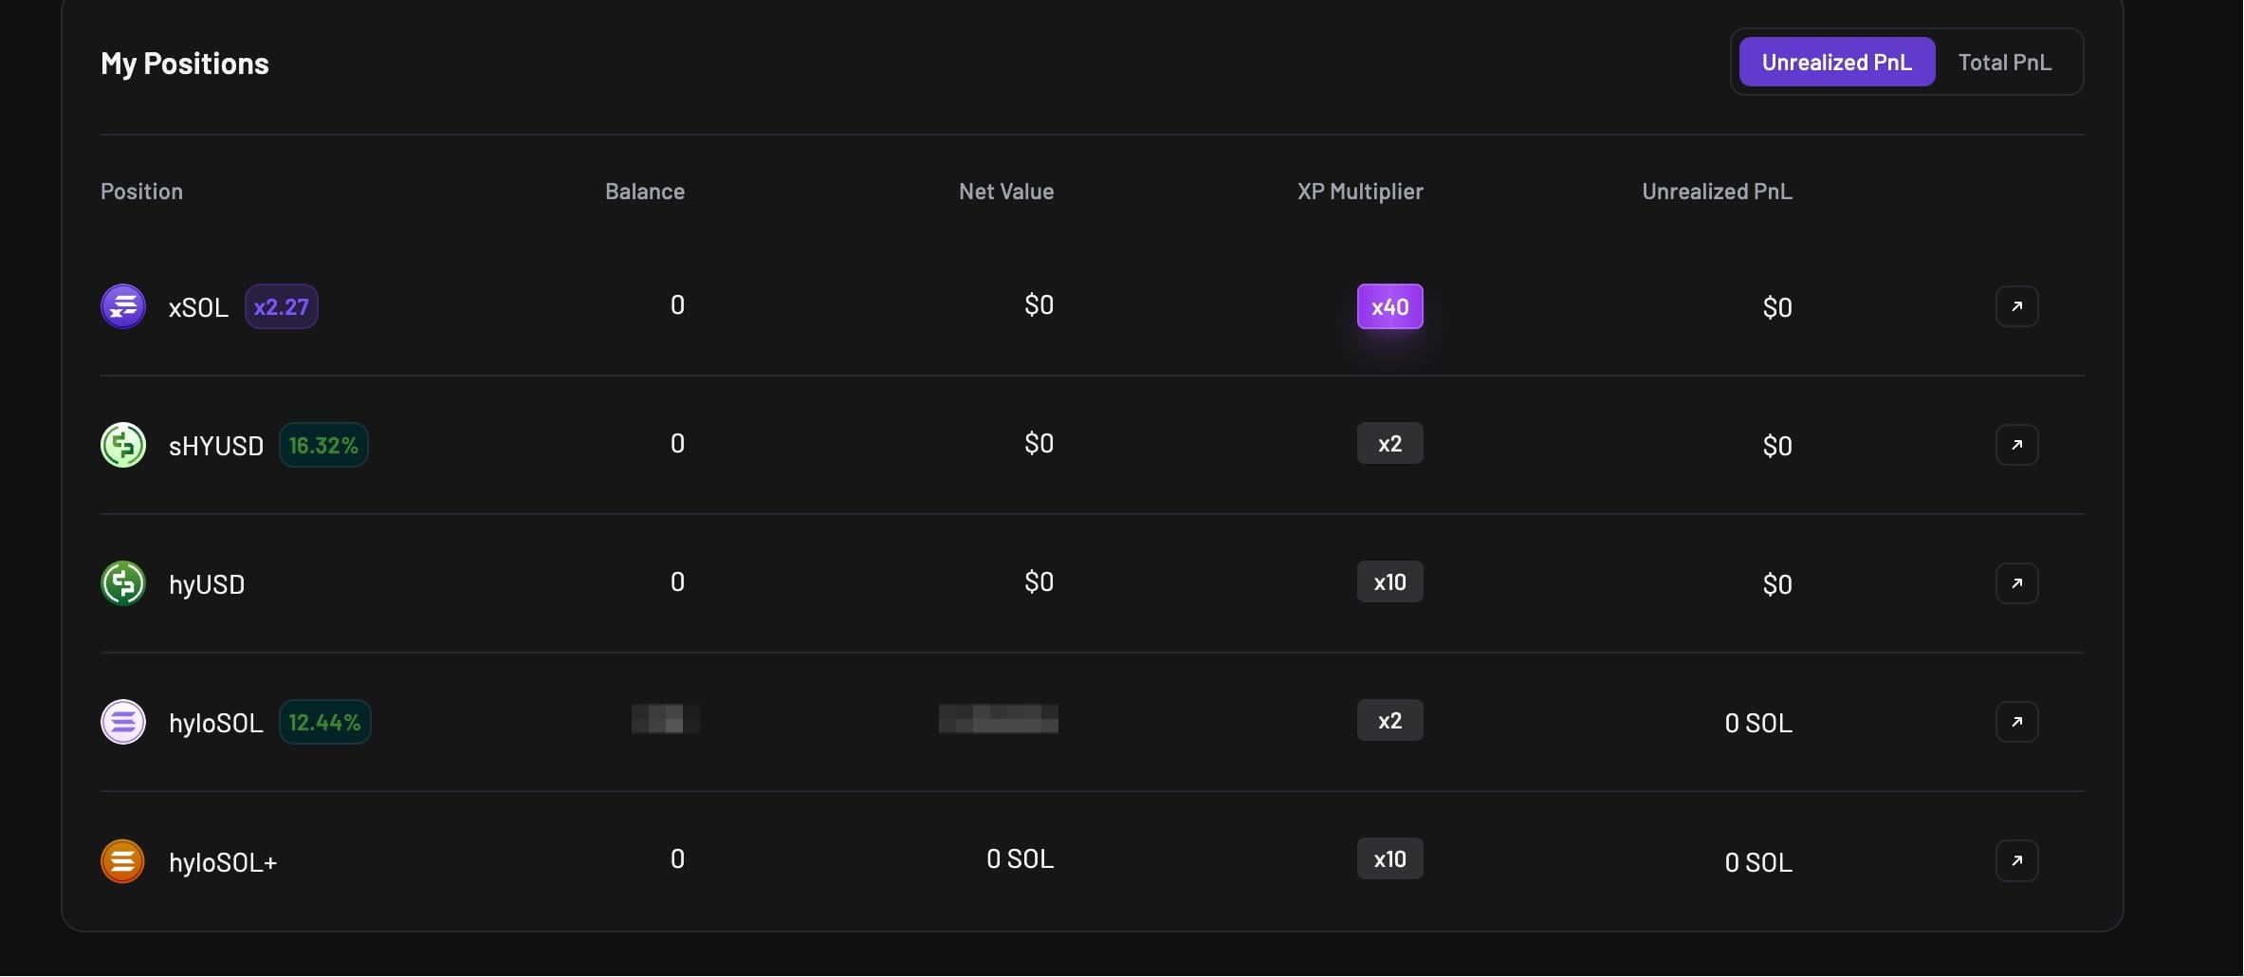This screenshot has height=977, width=2244.
Task: Click the xSOL x2.27 leverage badge
Action: [281, 307]
